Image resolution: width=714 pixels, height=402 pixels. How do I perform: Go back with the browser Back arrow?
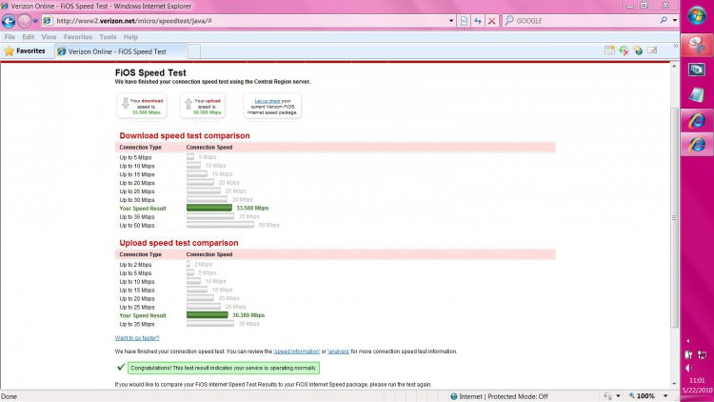point(9,21)
